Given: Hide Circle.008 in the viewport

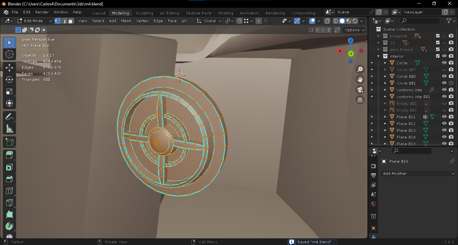Looking at the screenshot, I should point(444,76).
